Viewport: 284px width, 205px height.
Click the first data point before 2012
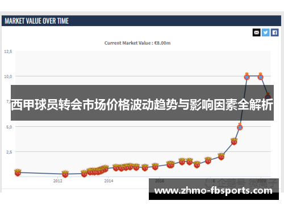[x=18, y=172]
